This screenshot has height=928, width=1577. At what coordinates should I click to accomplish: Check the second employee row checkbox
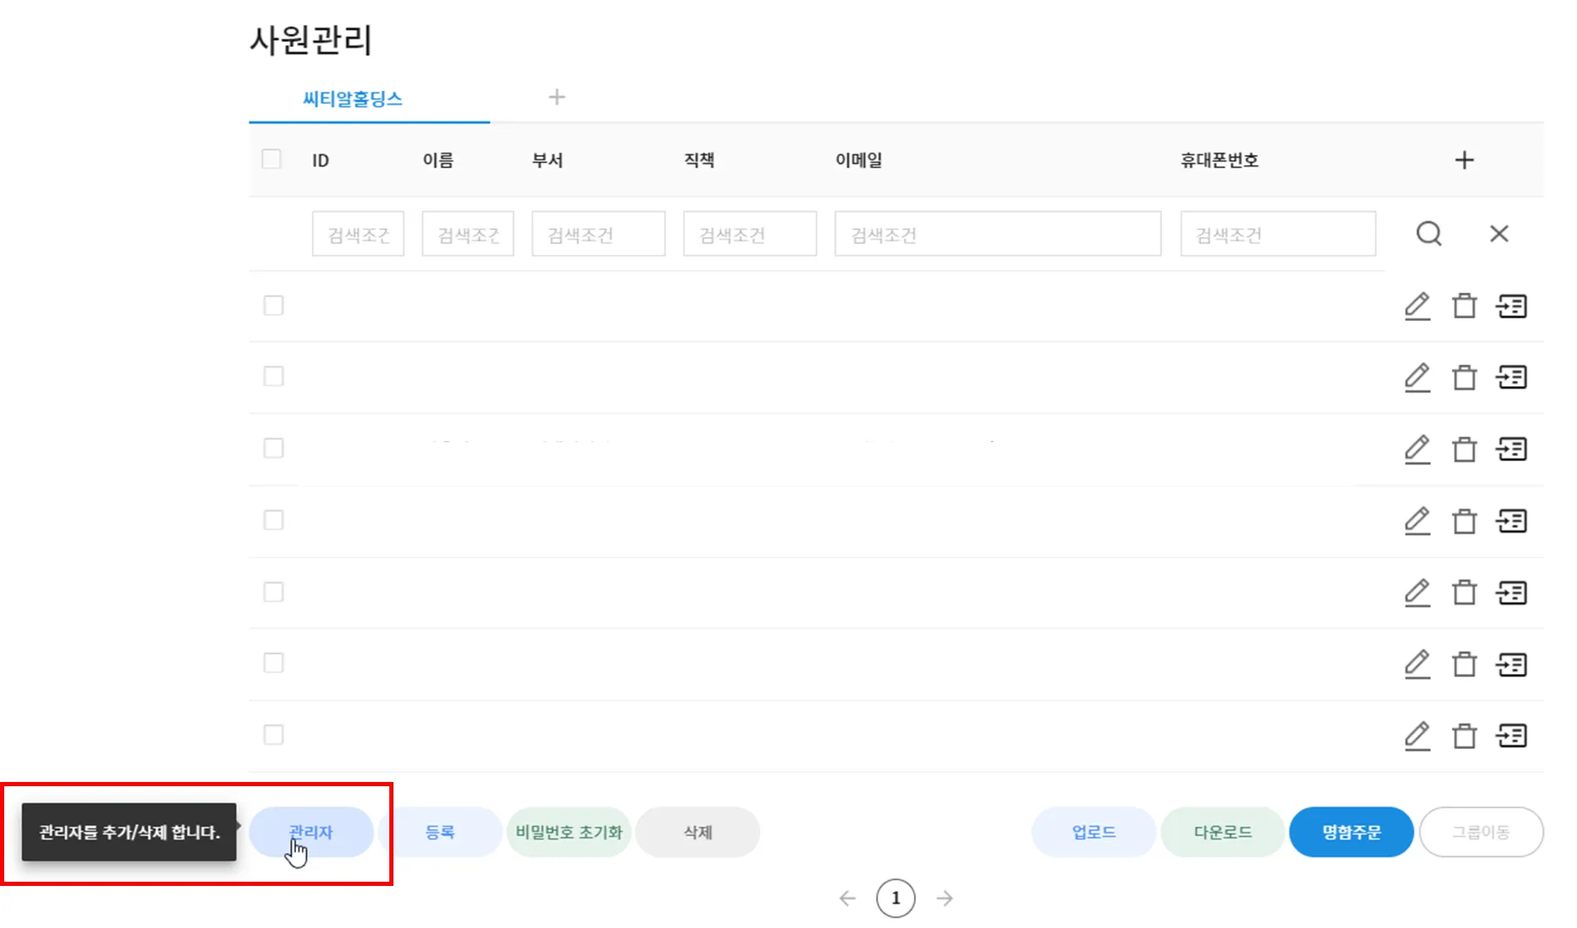(273, 376)
